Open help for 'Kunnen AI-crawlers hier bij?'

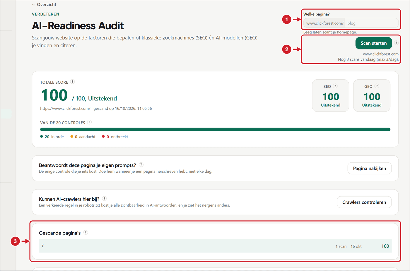pyautogui.click(x=104, y=198)
